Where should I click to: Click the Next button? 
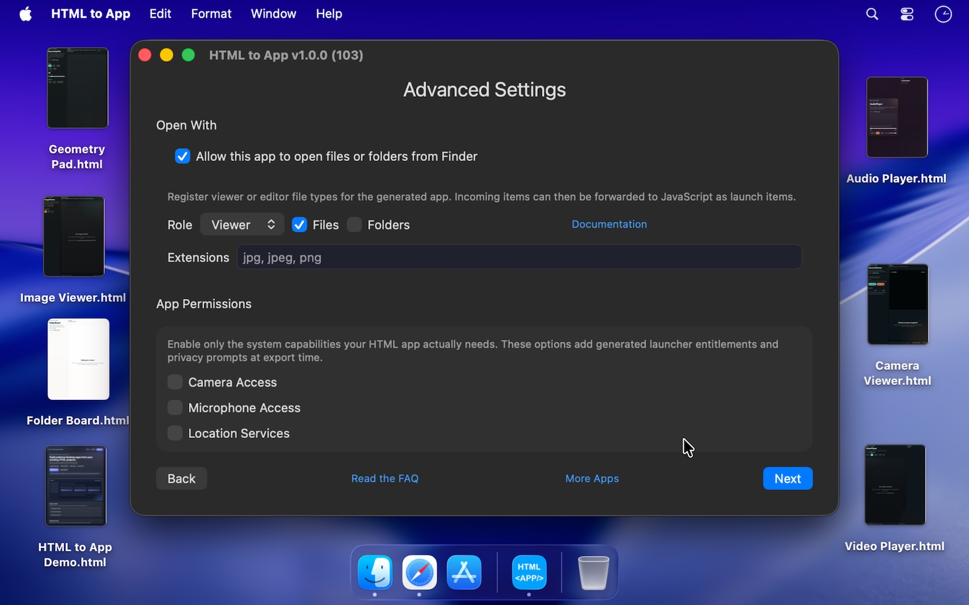pos(787,479)
